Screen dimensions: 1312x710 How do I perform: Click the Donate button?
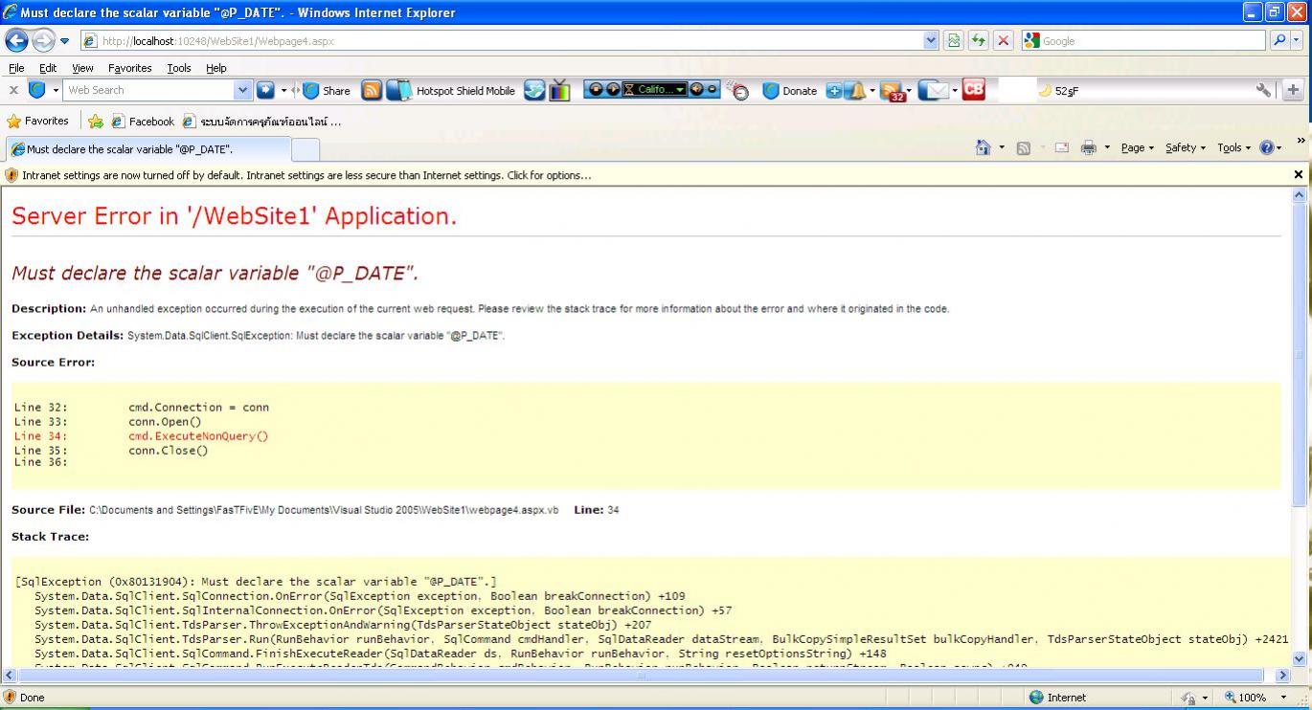[x=790, y=91]
